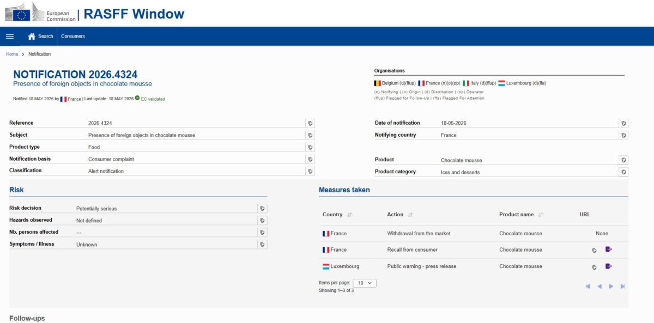Click the 'Alert notification' classification value
This screenshot has height=323, width=654.
tap(106, 171)
